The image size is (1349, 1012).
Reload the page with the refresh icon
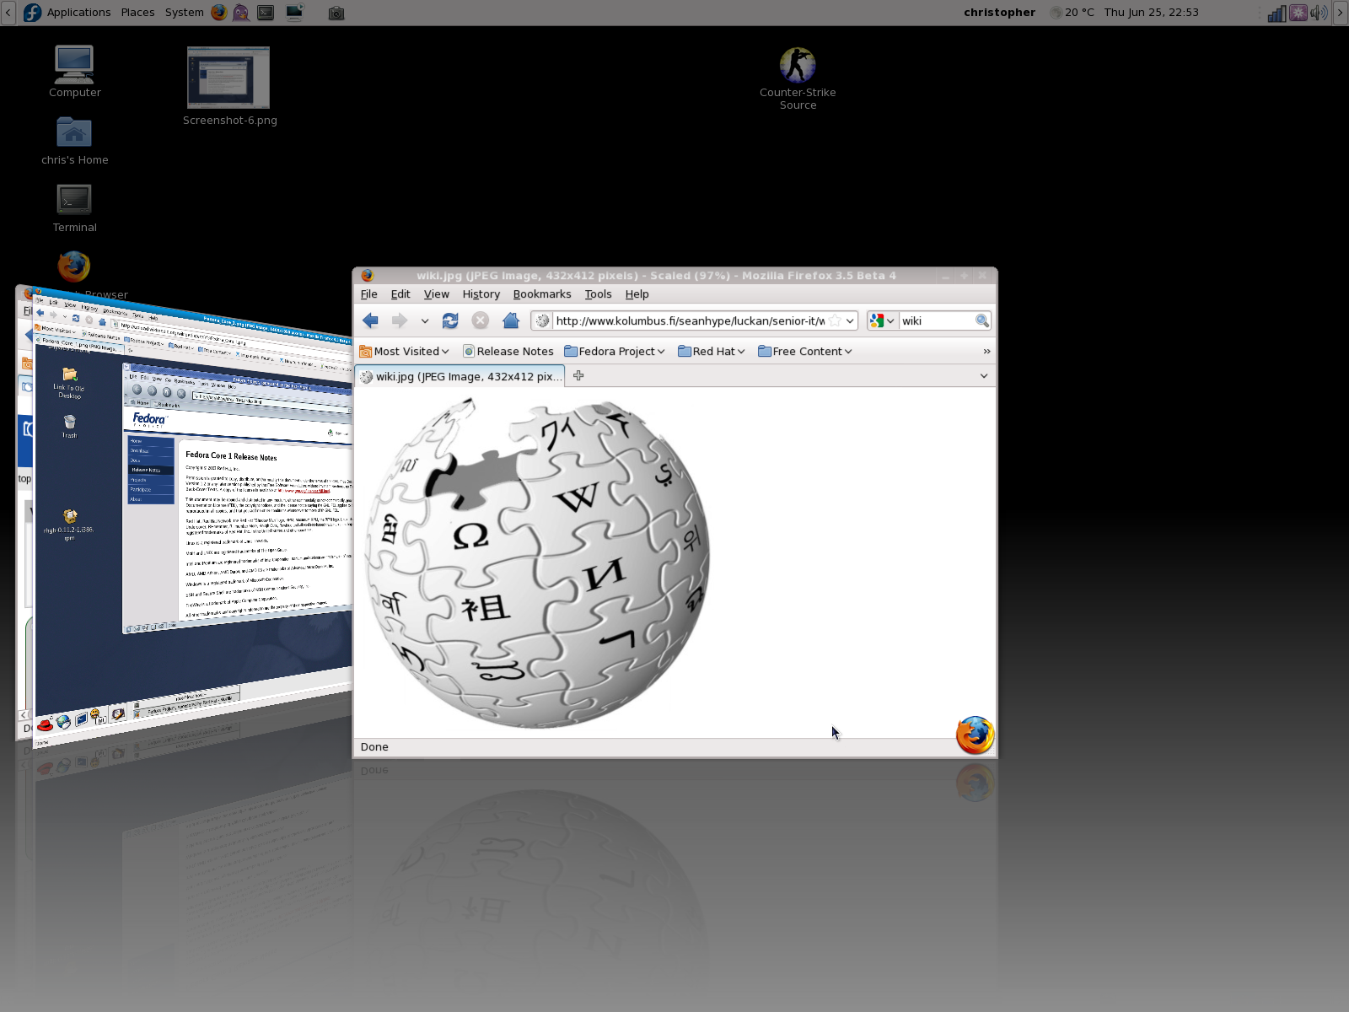point(450,320)
